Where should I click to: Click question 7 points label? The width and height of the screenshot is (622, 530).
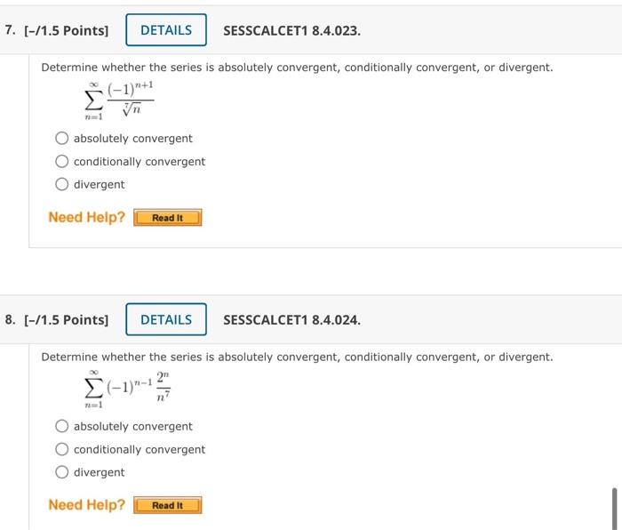pyautogui.click(x=57, y=30)
